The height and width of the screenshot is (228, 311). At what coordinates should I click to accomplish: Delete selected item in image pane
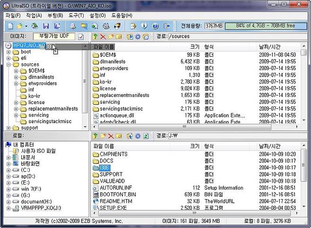103,37
